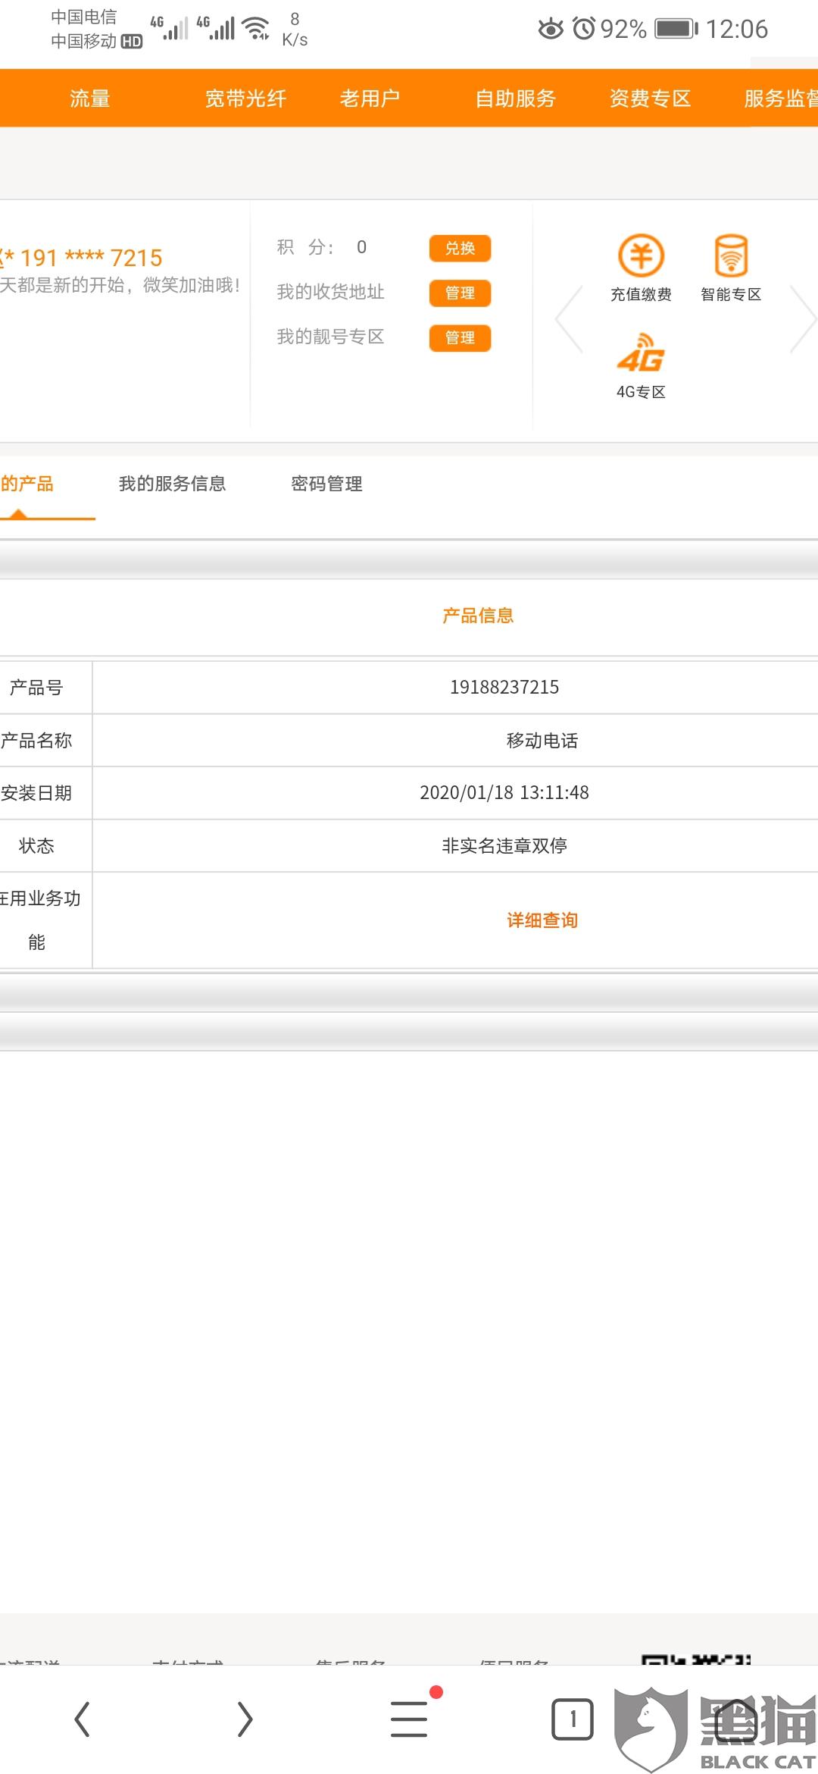Click the 我的收货地址 label
This screenshot has height=1774, width=818.
(331, 292)
